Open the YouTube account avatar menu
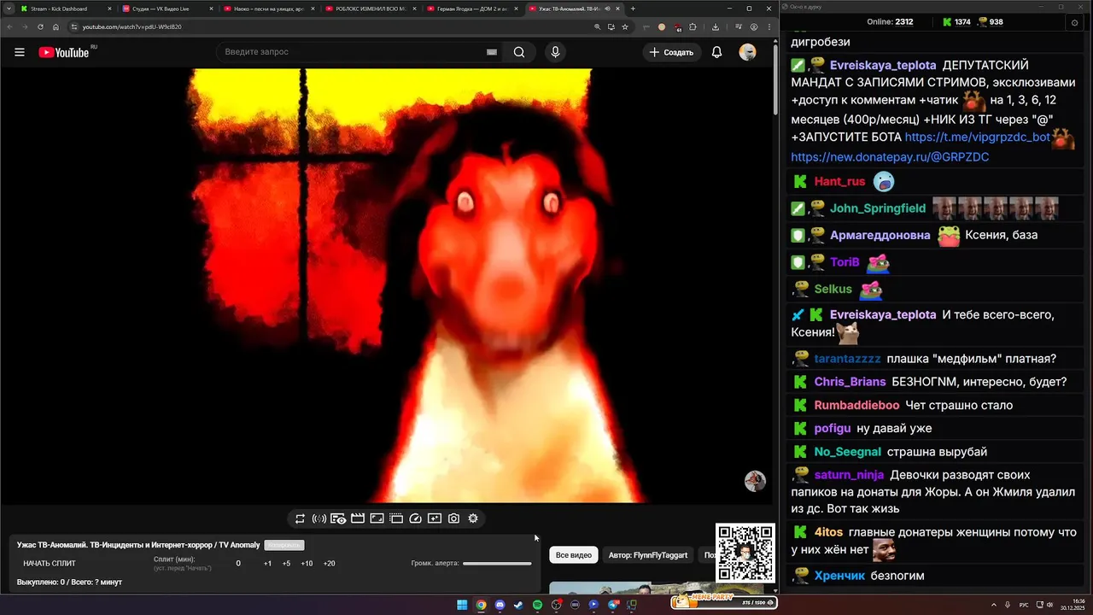 tap(747, 52)
